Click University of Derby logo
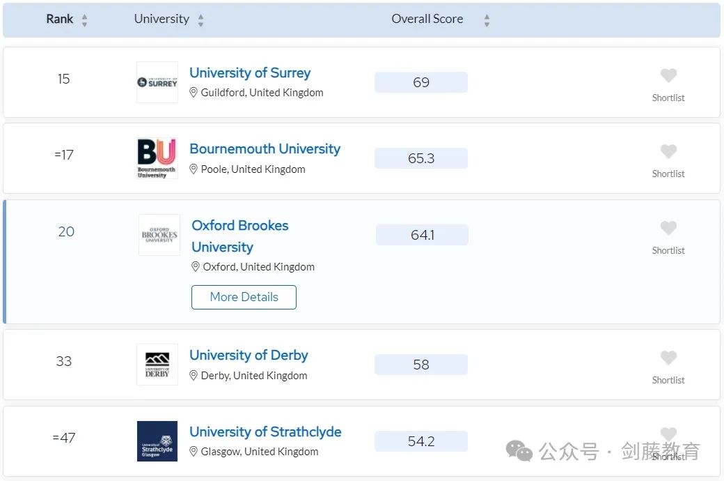724x481 pixels. (x=157, y=365)
